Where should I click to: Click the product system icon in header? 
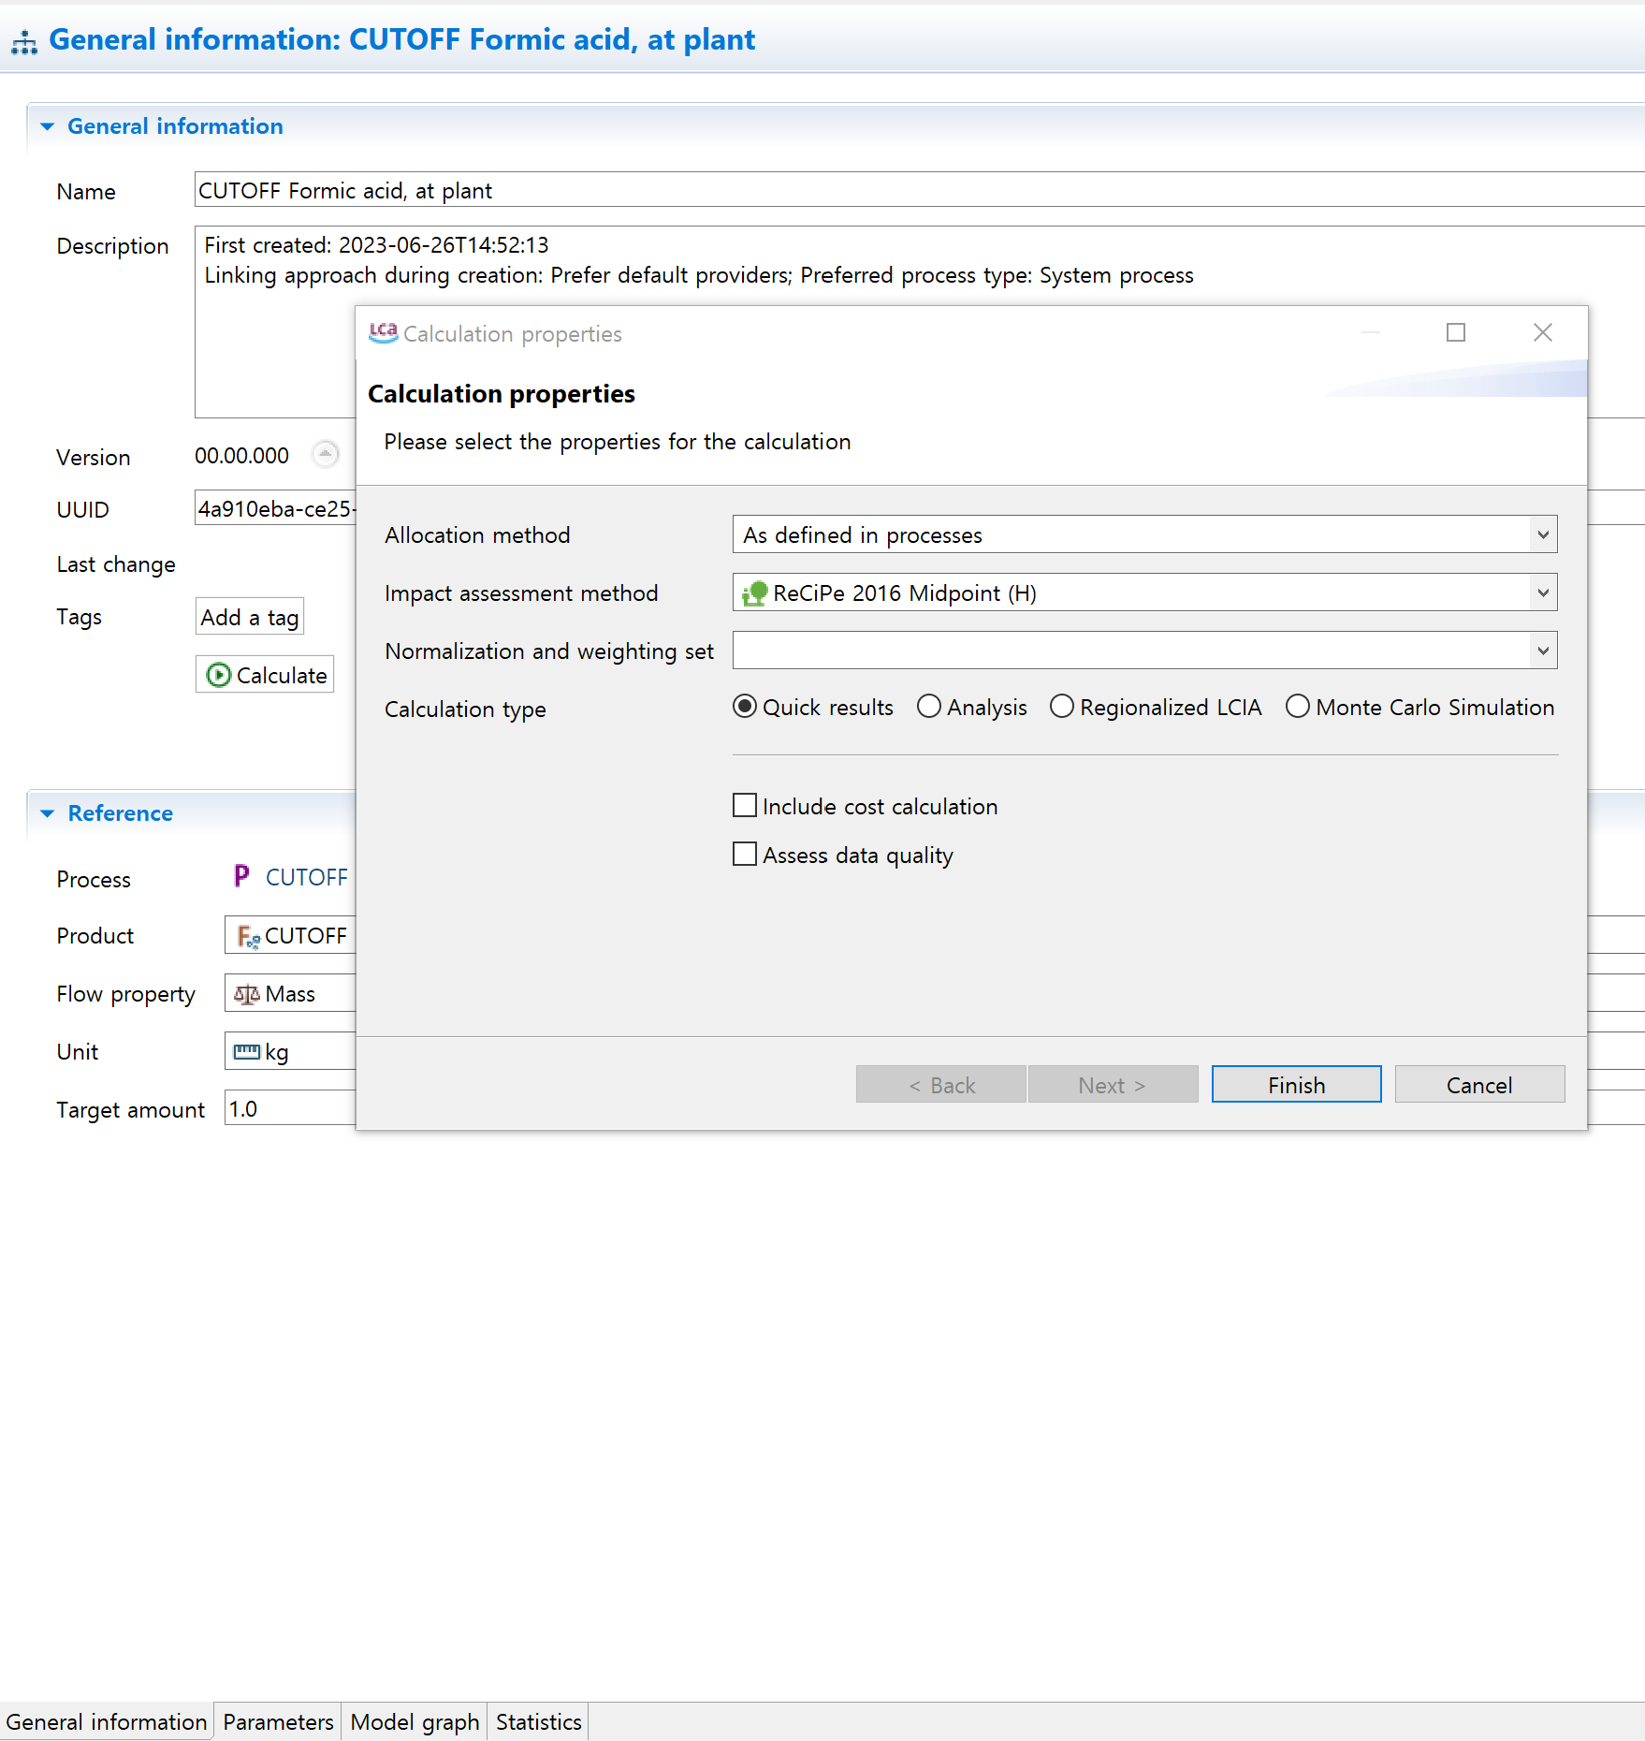pos(24,42)
